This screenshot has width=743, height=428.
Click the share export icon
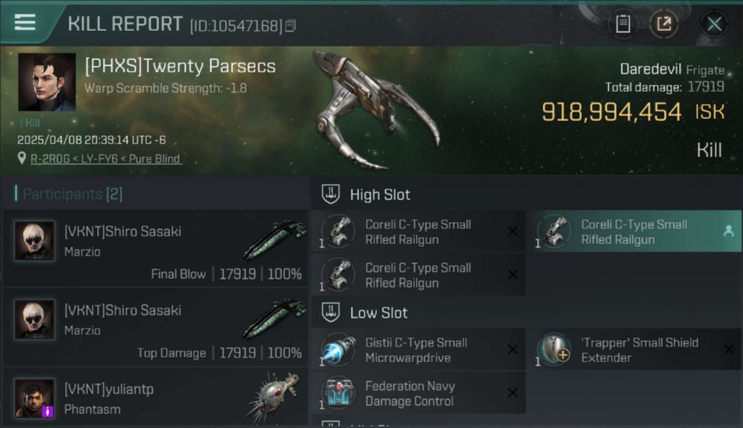click(x=664, y=24)
